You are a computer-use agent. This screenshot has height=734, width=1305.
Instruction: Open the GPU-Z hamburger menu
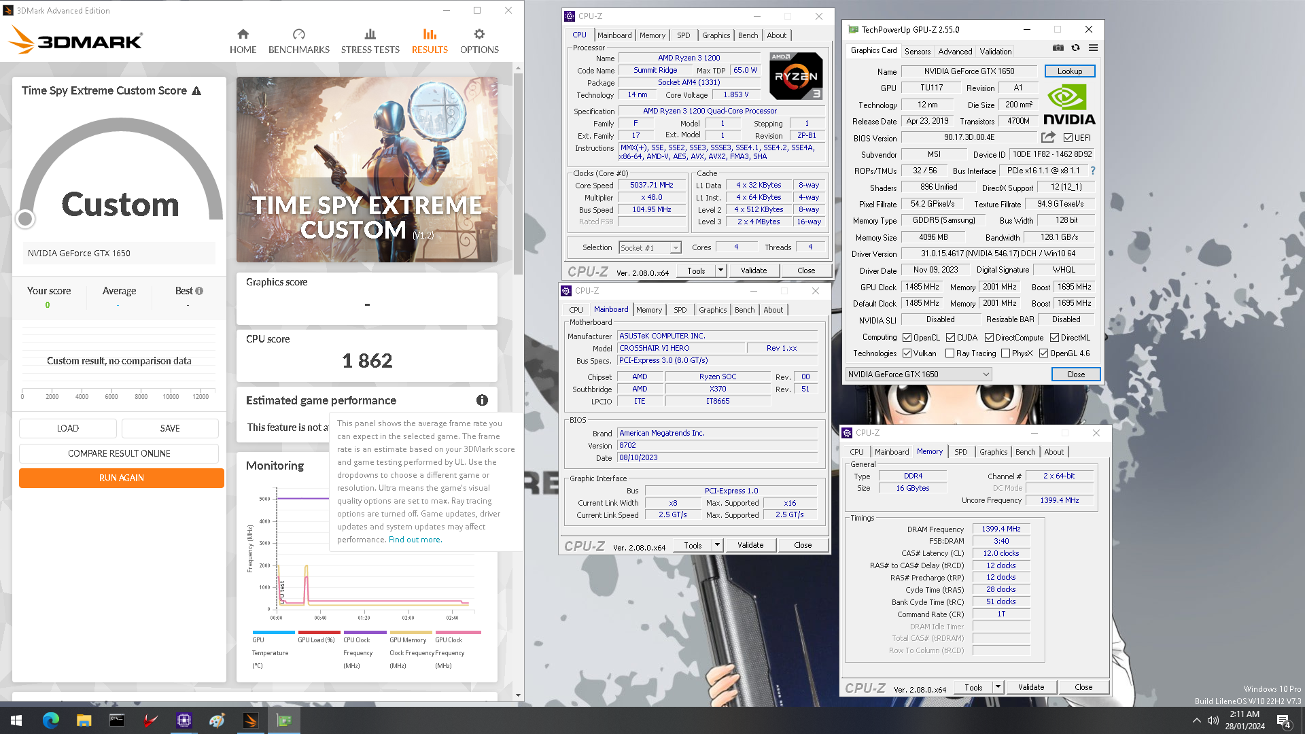[1093, 48]
